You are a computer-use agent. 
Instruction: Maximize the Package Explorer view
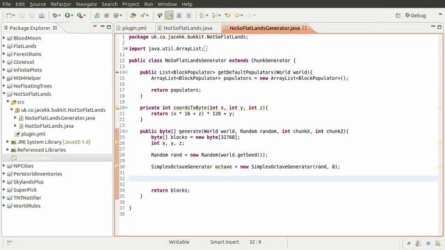[x=108, y=27]
